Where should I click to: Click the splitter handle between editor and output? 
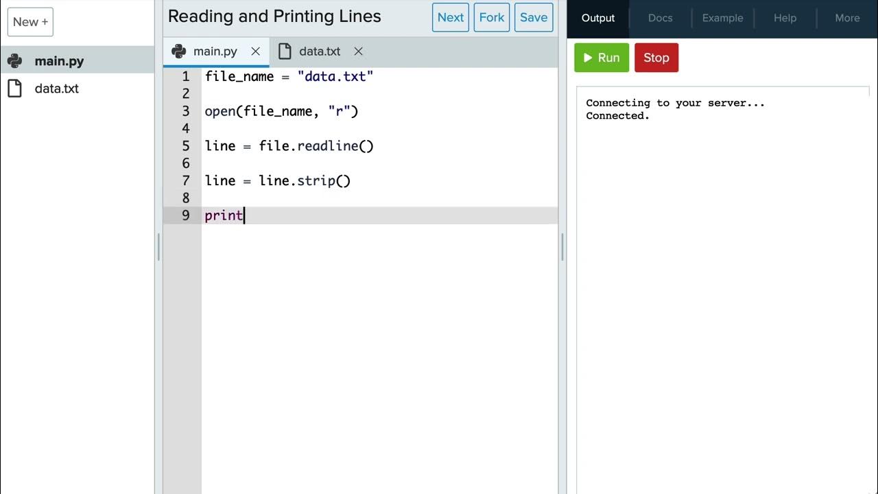click(x=562, y=247)
